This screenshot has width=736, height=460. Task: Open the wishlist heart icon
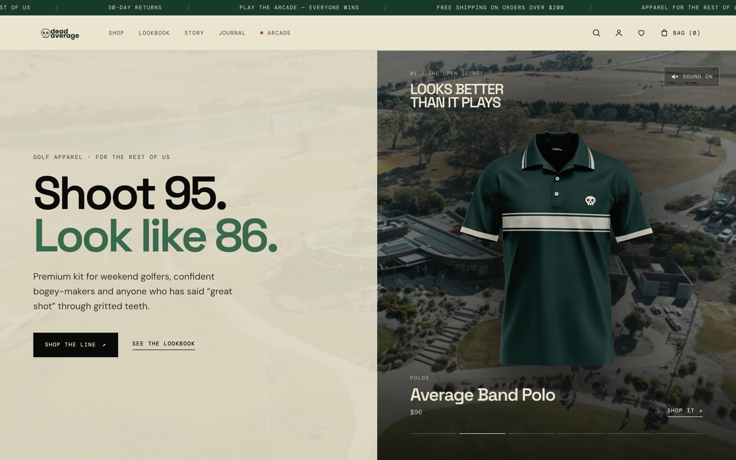coord(641,33)
